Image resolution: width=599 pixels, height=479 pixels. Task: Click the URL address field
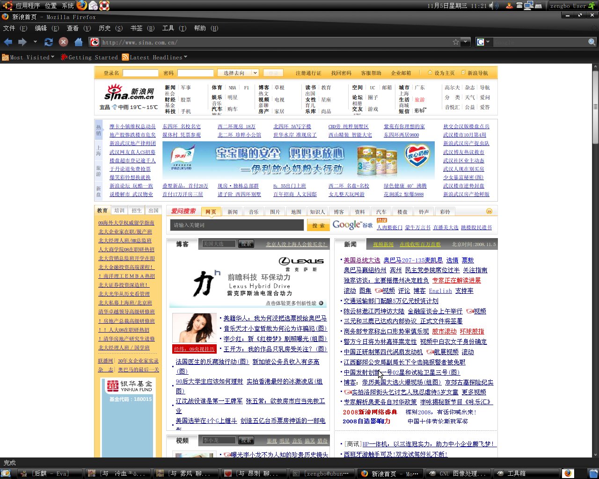276,42
